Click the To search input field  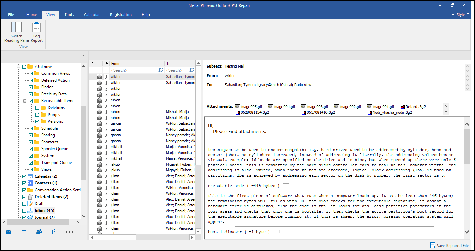(177, 70)
